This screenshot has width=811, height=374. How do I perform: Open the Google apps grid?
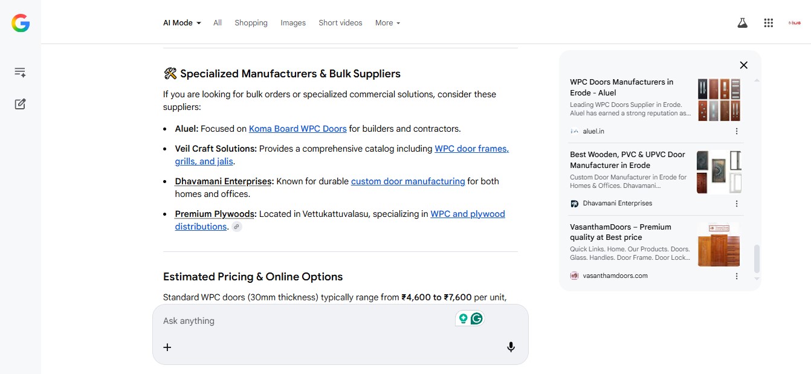(x=769, y=23)
